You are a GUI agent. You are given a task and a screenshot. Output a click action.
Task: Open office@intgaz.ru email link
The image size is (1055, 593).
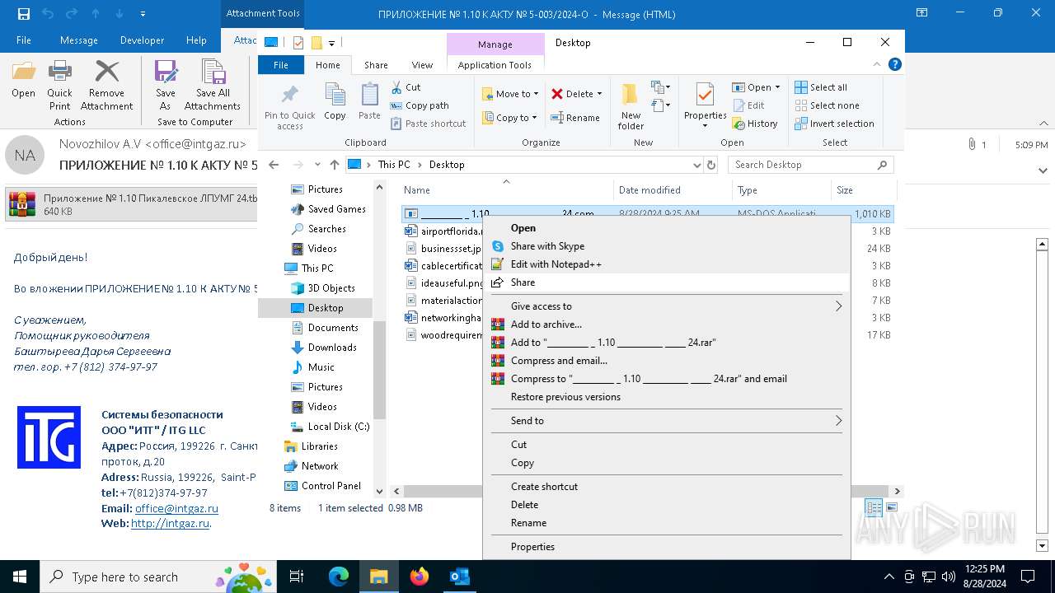tap(176, 508)
